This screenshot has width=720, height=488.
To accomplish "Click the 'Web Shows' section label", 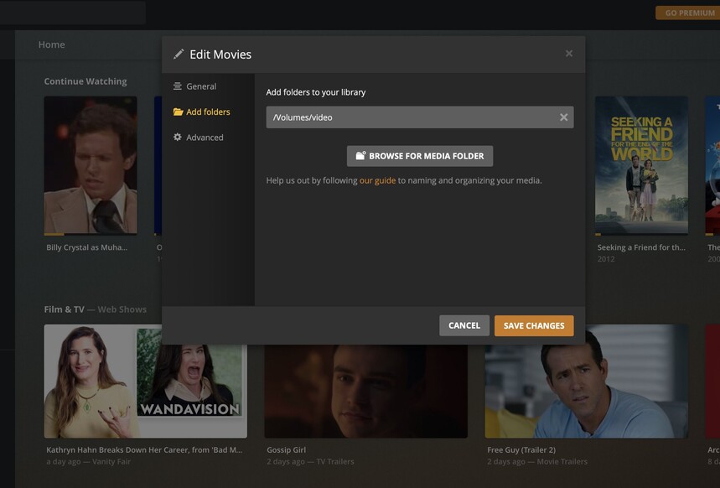I will [122, 309].
